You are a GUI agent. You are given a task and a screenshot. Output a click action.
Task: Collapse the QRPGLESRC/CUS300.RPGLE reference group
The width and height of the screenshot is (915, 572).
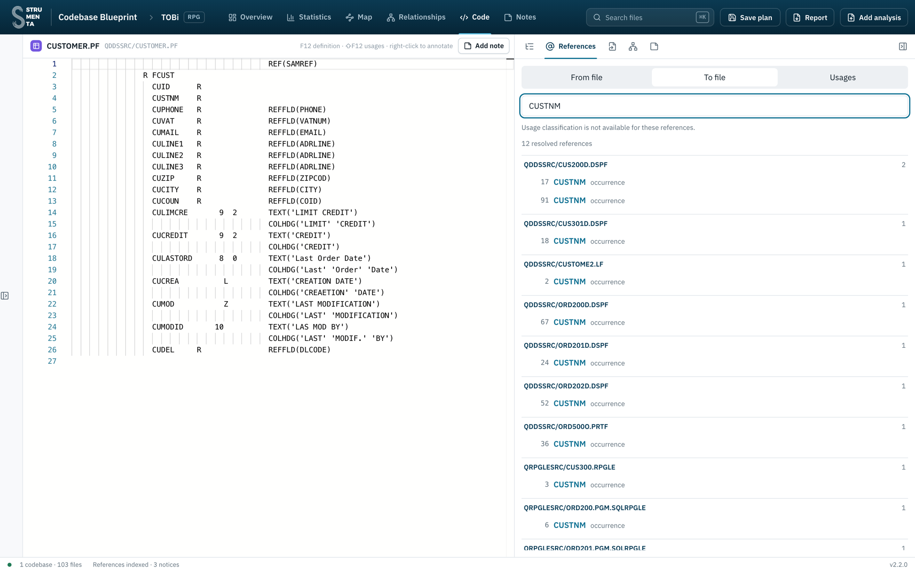point(715,467)
